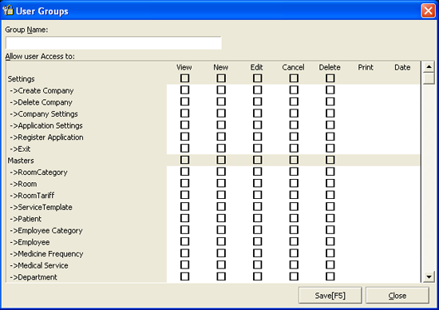
Task: Check View for Application Settings
Action: tap(185, 125)
